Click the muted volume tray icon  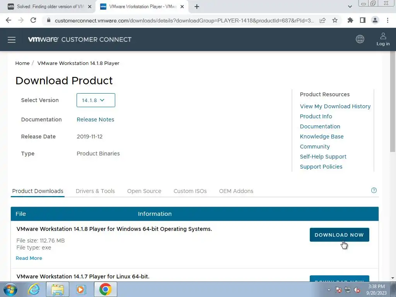pyautogui.click(x=357, y=290)
